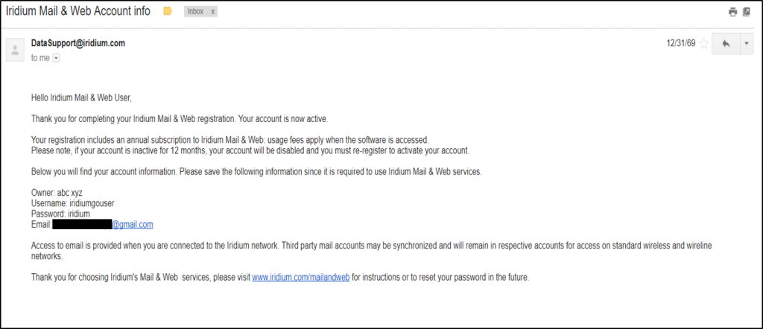Viewport: 763px width, 329px height.
Task: Expand the more-options arrow beside Reply
Action: (x=747, y=43)
